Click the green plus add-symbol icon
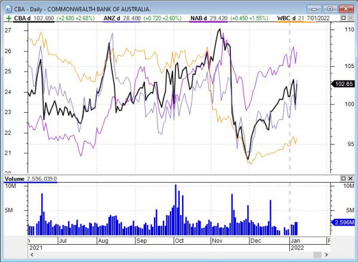 8,19
